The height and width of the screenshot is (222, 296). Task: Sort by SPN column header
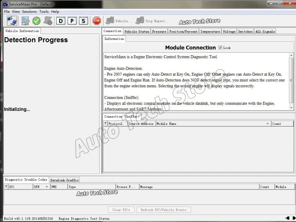[41, 187]
